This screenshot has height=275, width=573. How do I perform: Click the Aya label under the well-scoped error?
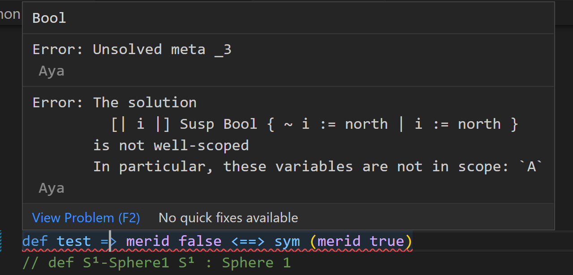[51, 188]
